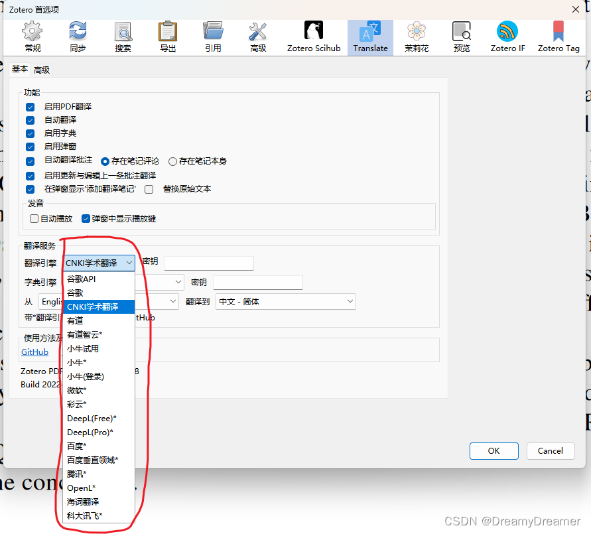Open the 预览 preview preferences pane
This screenshot has width=591, height=534.
click(462, 37)
